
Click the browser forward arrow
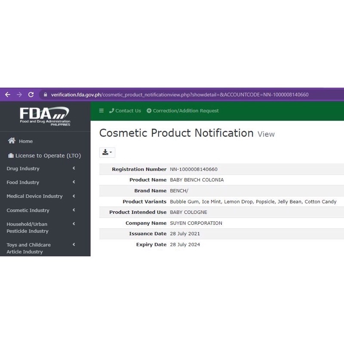pos(19,95)
